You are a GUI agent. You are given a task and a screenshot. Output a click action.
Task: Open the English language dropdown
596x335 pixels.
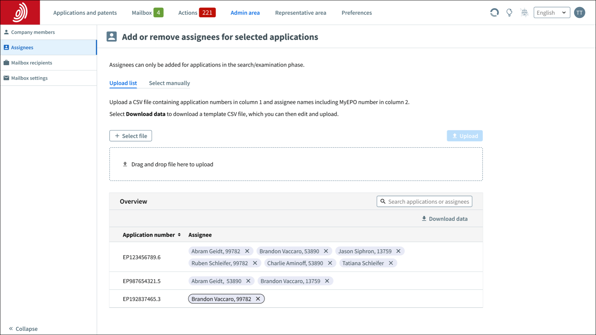(551, 13)
